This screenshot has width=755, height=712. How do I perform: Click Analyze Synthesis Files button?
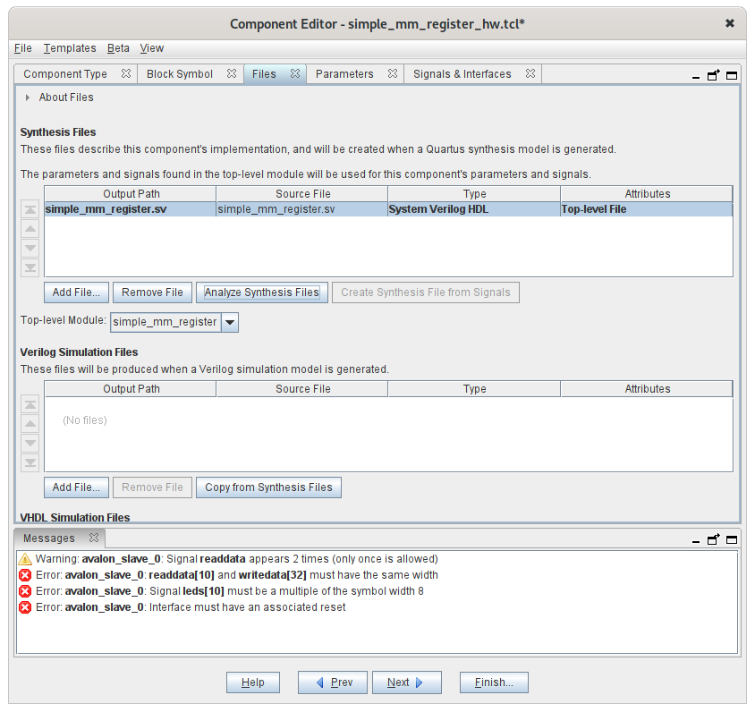261,292
